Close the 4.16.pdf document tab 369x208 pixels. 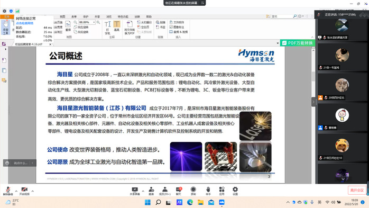50,44
